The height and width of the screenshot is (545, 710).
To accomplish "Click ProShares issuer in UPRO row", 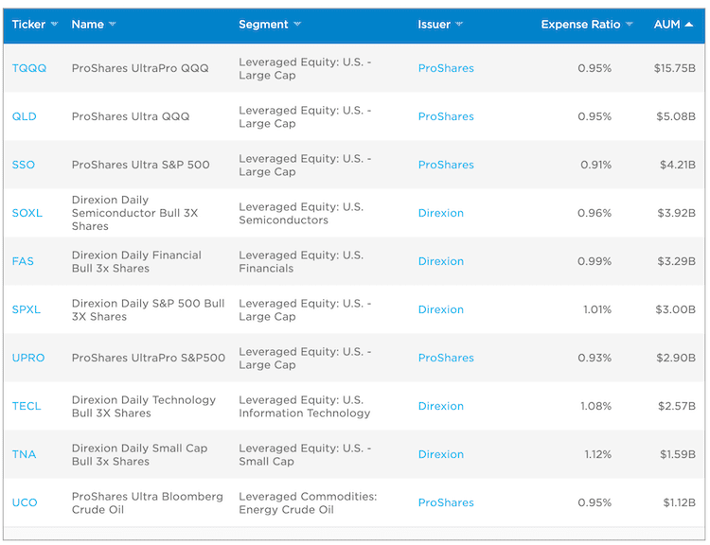I will click(446, 358).
